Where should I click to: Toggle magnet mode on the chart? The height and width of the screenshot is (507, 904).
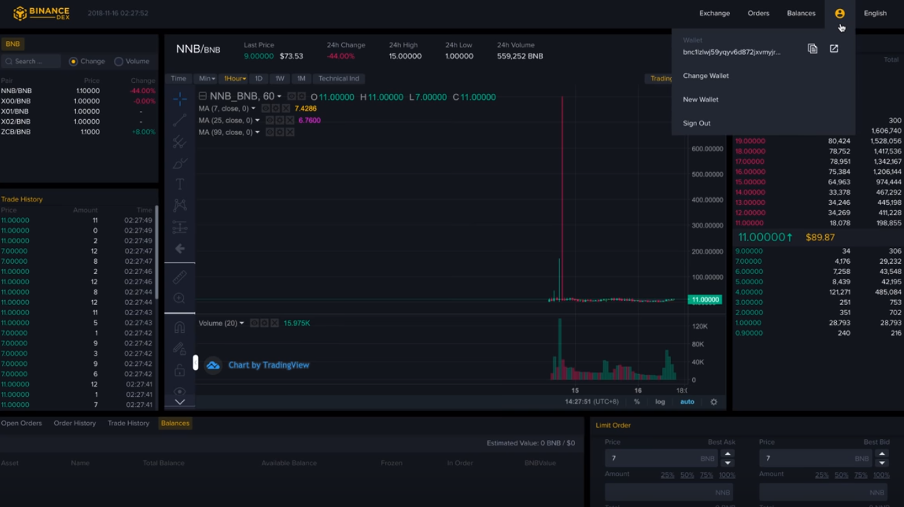pyautogui.click(x=180, y=325)
